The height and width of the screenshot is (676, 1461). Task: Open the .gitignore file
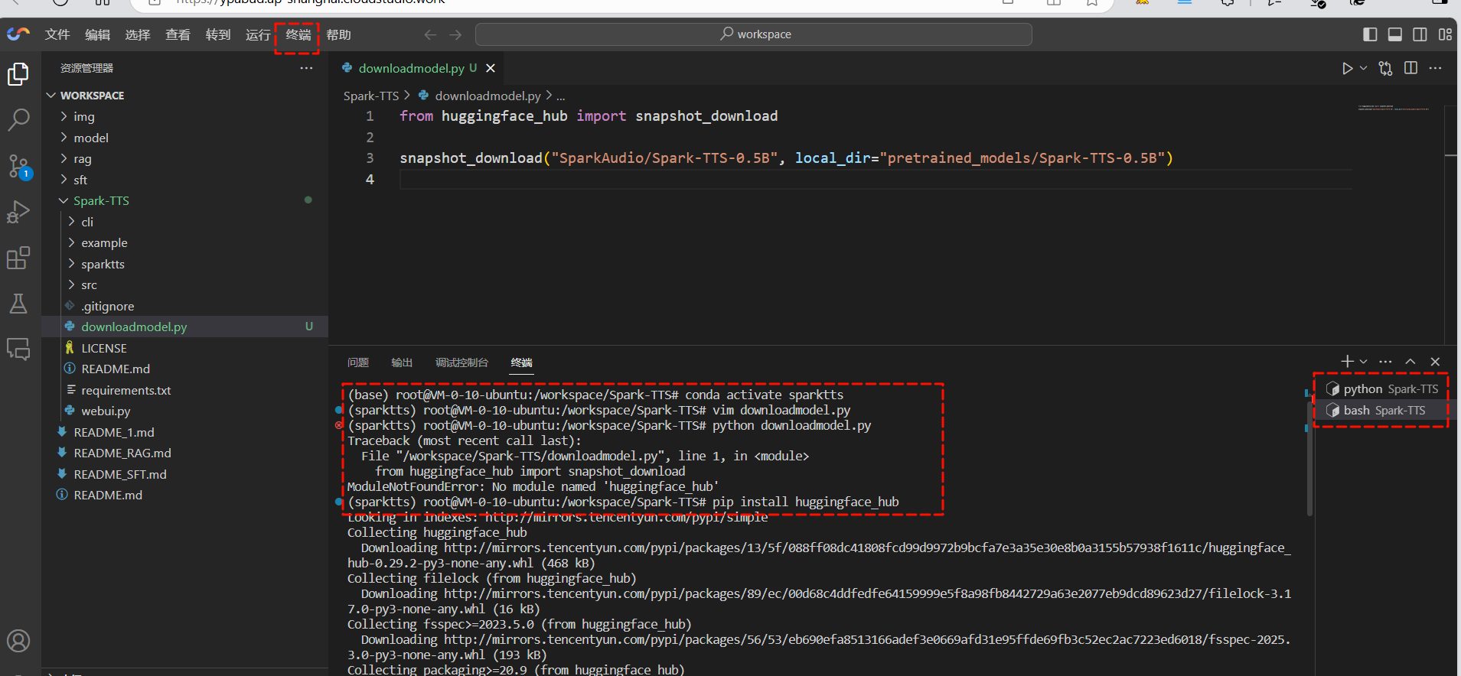click(185, 306)
